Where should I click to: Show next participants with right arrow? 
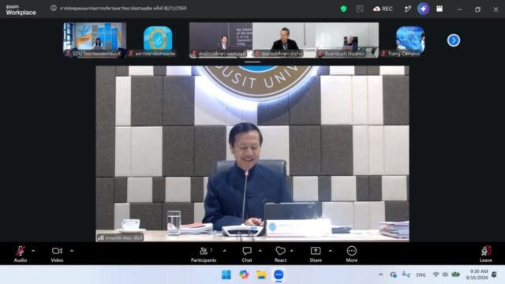pos(454,40)
